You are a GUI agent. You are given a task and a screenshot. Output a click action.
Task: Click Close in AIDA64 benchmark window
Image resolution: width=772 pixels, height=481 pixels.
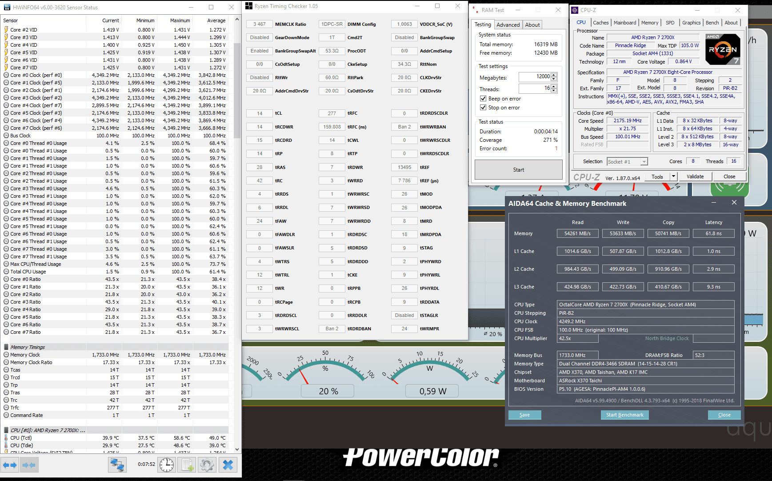[724, 415]
